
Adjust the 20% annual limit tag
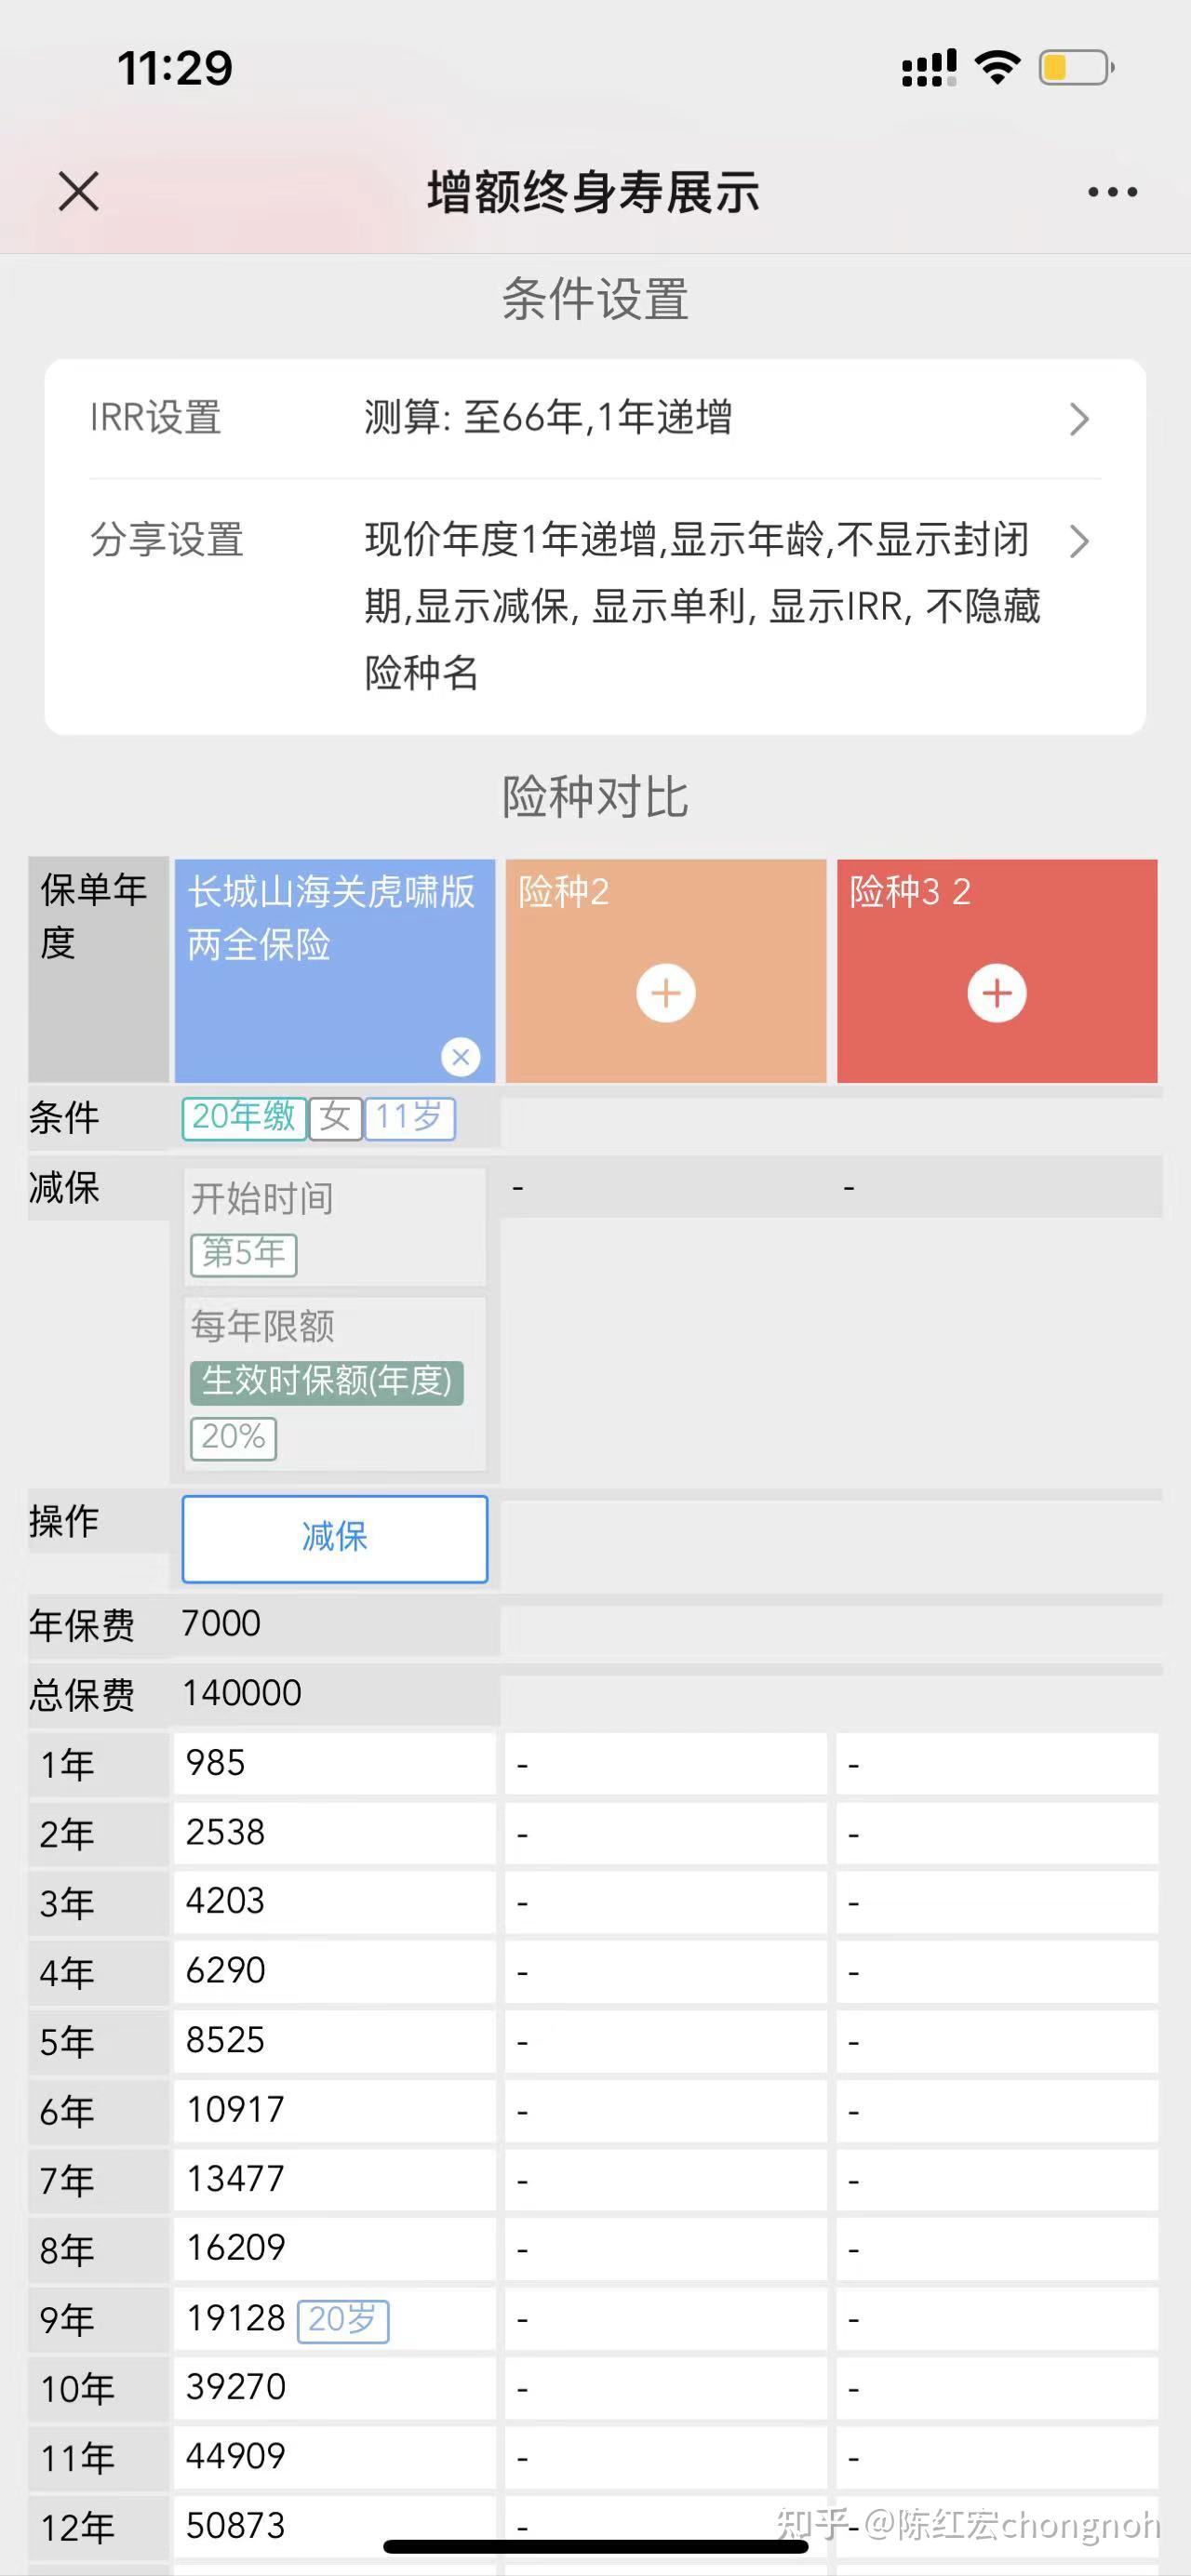tap(233, 1437)
